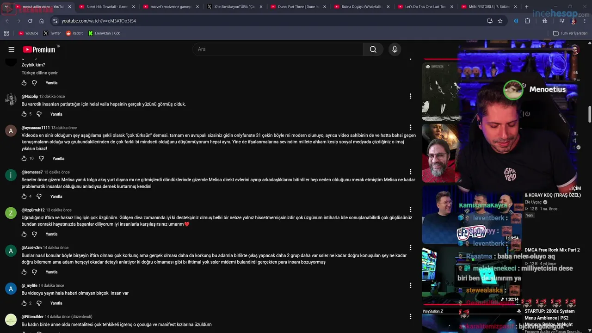Image resolution: width=592 pixels, height=333 pixels.
Task: Reload the page with the refresh icon
Action: point(30,21)
